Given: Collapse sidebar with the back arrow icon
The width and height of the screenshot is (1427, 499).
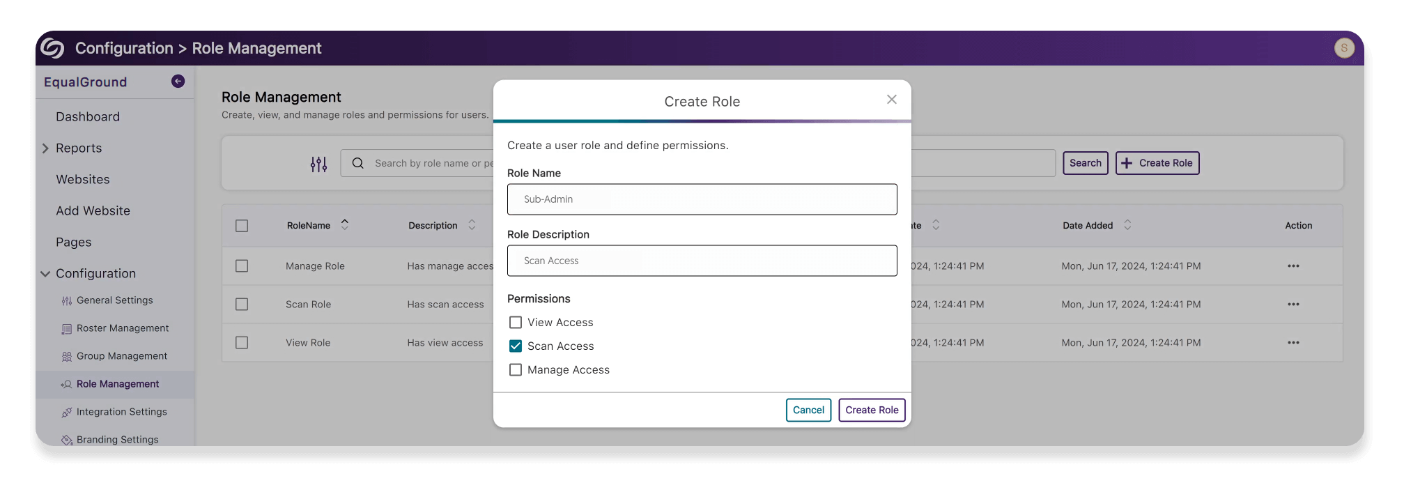Looking at the screenshot, I should pos(178,82).
